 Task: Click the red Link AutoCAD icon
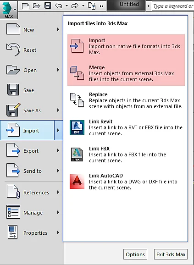pos(77,182)
